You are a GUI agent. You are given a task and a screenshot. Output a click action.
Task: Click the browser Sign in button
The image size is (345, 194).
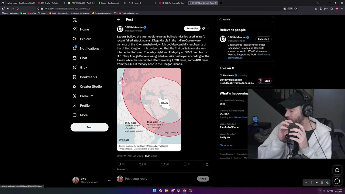point(324,9)
